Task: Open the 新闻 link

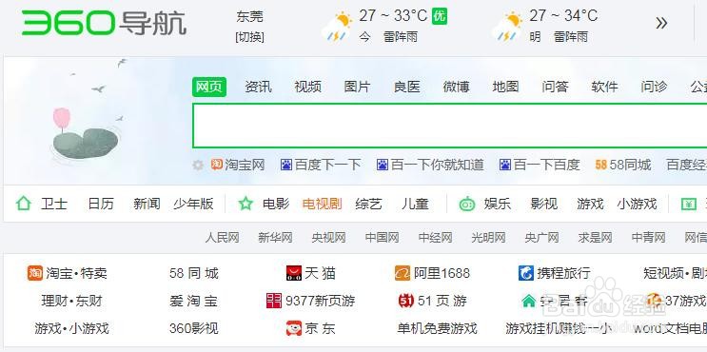Action: pyautogui.click(x=147, y=204)
